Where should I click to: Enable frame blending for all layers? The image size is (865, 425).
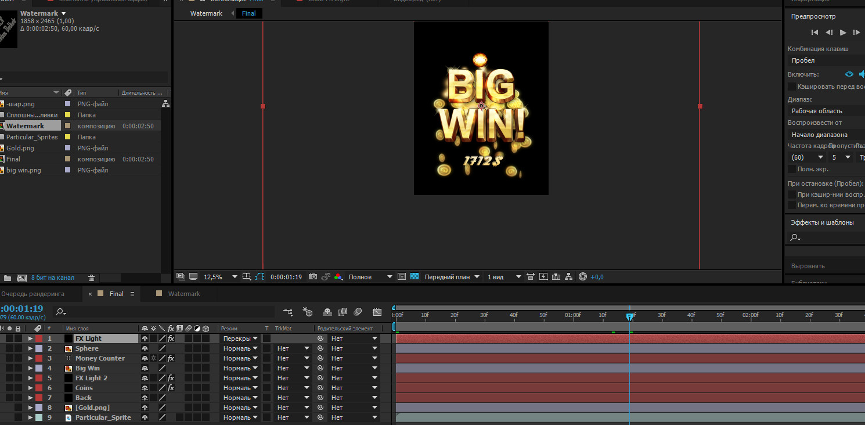343,312
